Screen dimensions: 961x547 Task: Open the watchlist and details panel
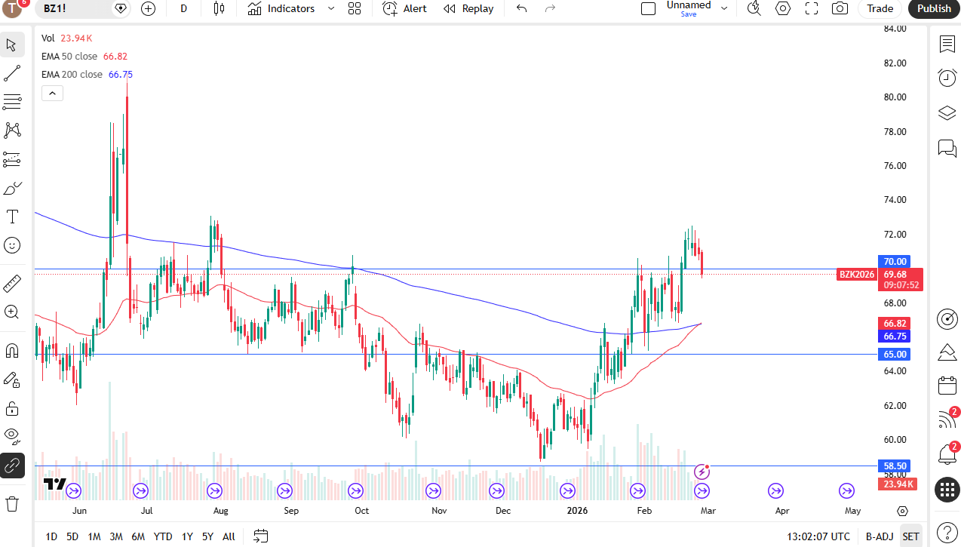click(x=947, y=44)
